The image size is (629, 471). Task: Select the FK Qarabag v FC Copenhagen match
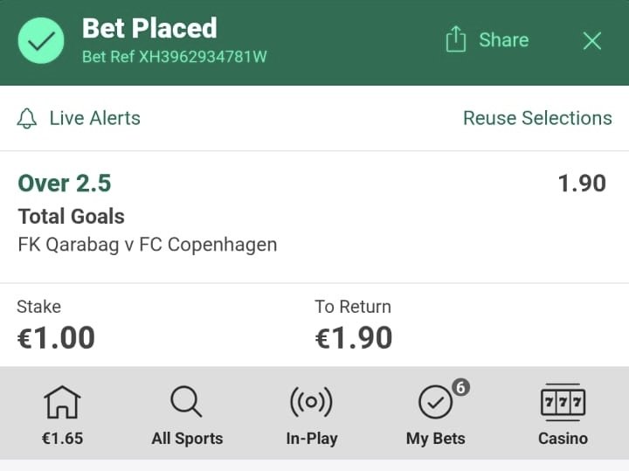147,245
